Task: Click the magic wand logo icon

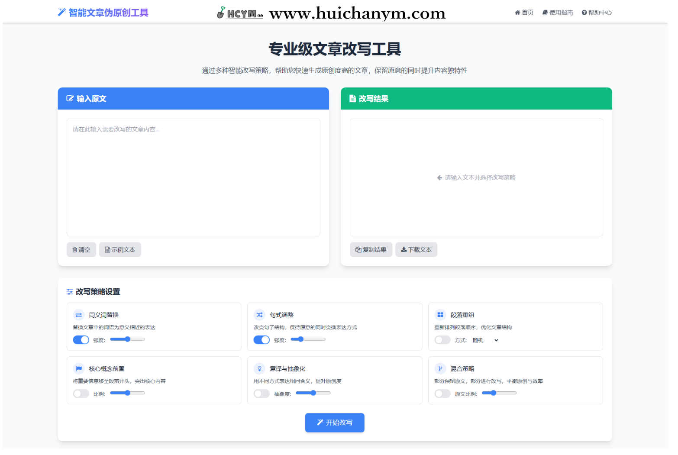Action: pos(61,12)
